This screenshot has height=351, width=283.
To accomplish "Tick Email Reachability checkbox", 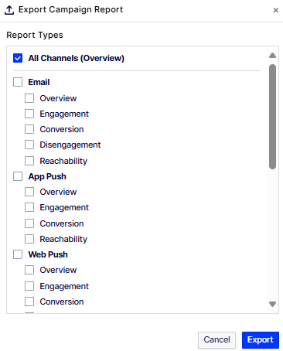I will (x=29, y=161).
